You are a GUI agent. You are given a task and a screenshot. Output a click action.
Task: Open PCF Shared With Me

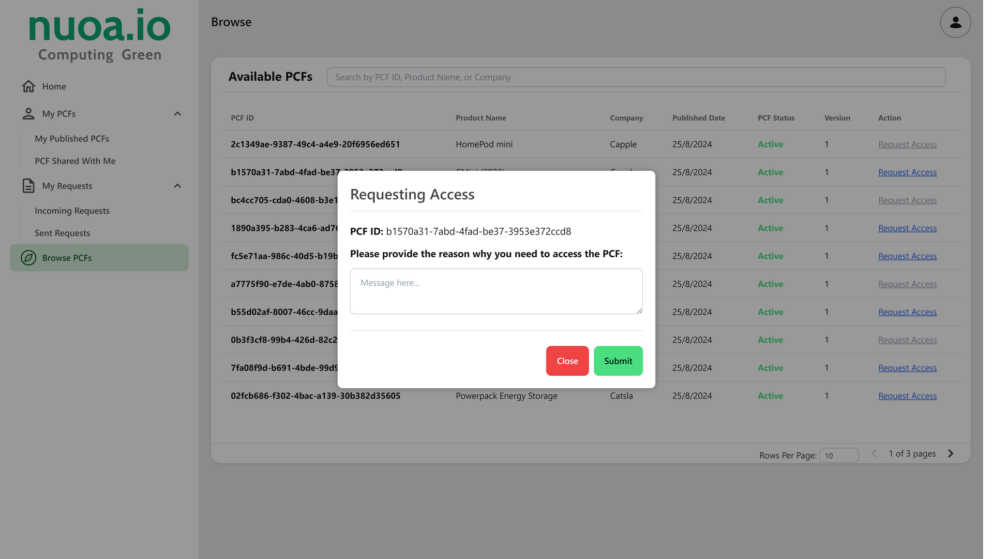coord(75,161)
